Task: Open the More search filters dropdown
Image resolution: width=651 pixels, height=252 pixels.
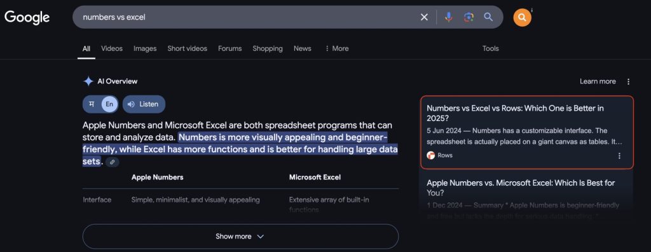Action: coord(337,48)
